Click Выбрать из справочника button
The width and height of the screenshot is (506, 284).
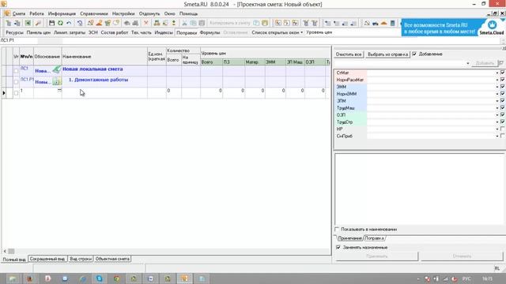(387, 54)
